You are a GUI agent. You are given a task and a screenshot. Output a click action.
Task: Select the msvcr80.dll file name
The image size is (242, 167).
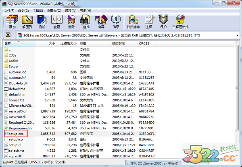[18, 117]
